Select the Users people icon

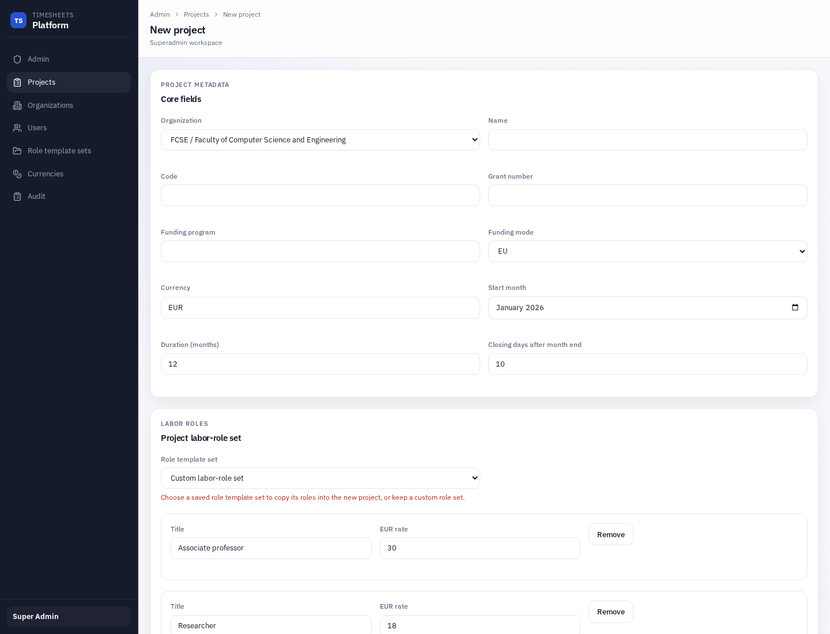point(17,128)
